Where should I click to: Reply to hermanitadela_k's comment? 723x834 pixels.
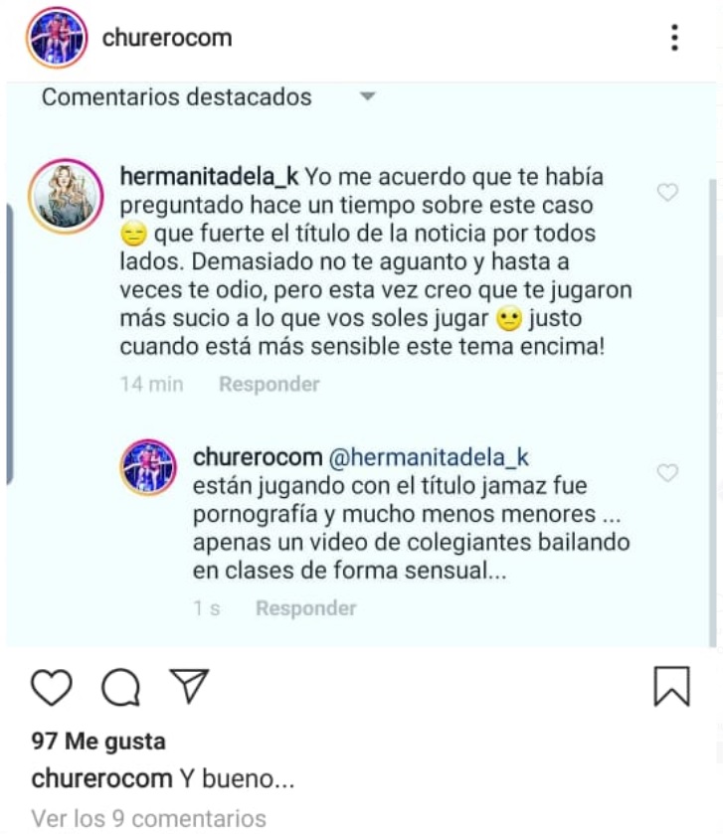coord(270,384)
